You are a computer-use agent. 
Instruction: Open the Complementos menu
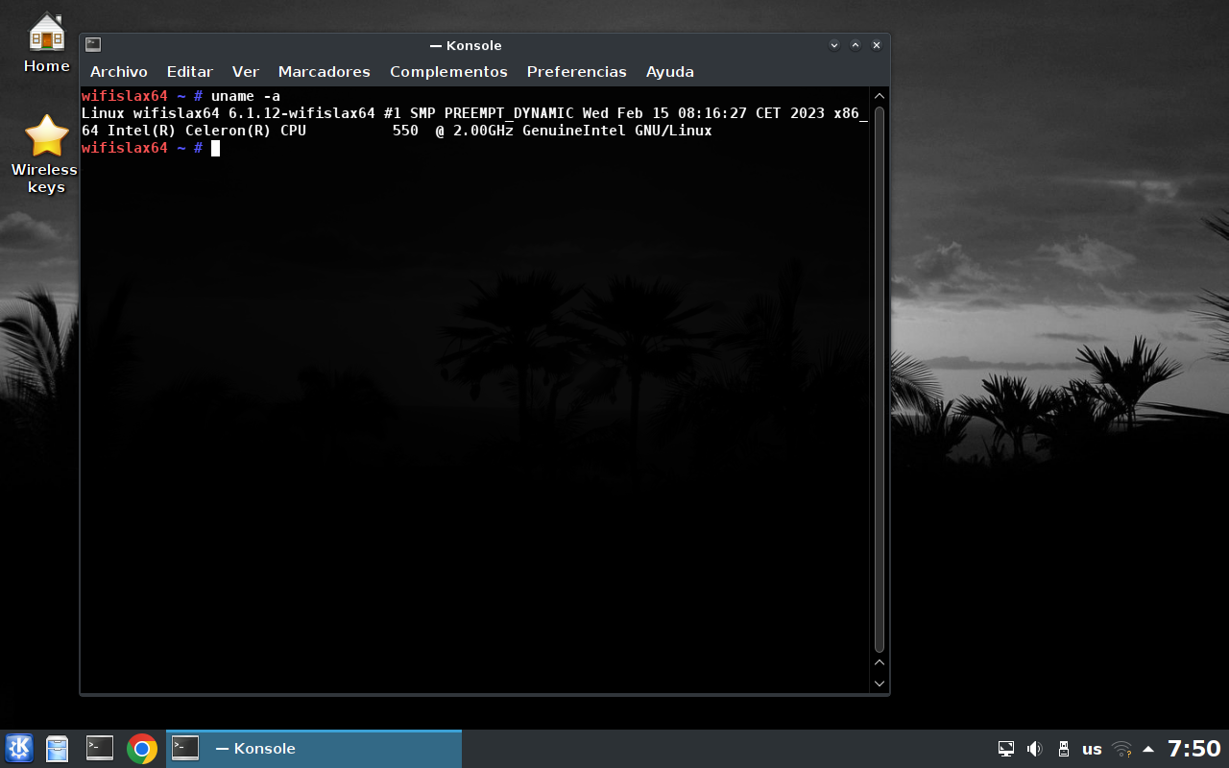[448, 72]
